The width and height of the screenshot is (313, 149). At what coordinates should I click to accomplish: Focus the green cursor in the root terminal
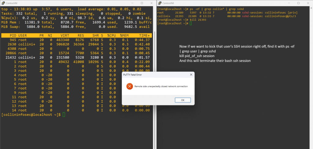pos(190,23)
